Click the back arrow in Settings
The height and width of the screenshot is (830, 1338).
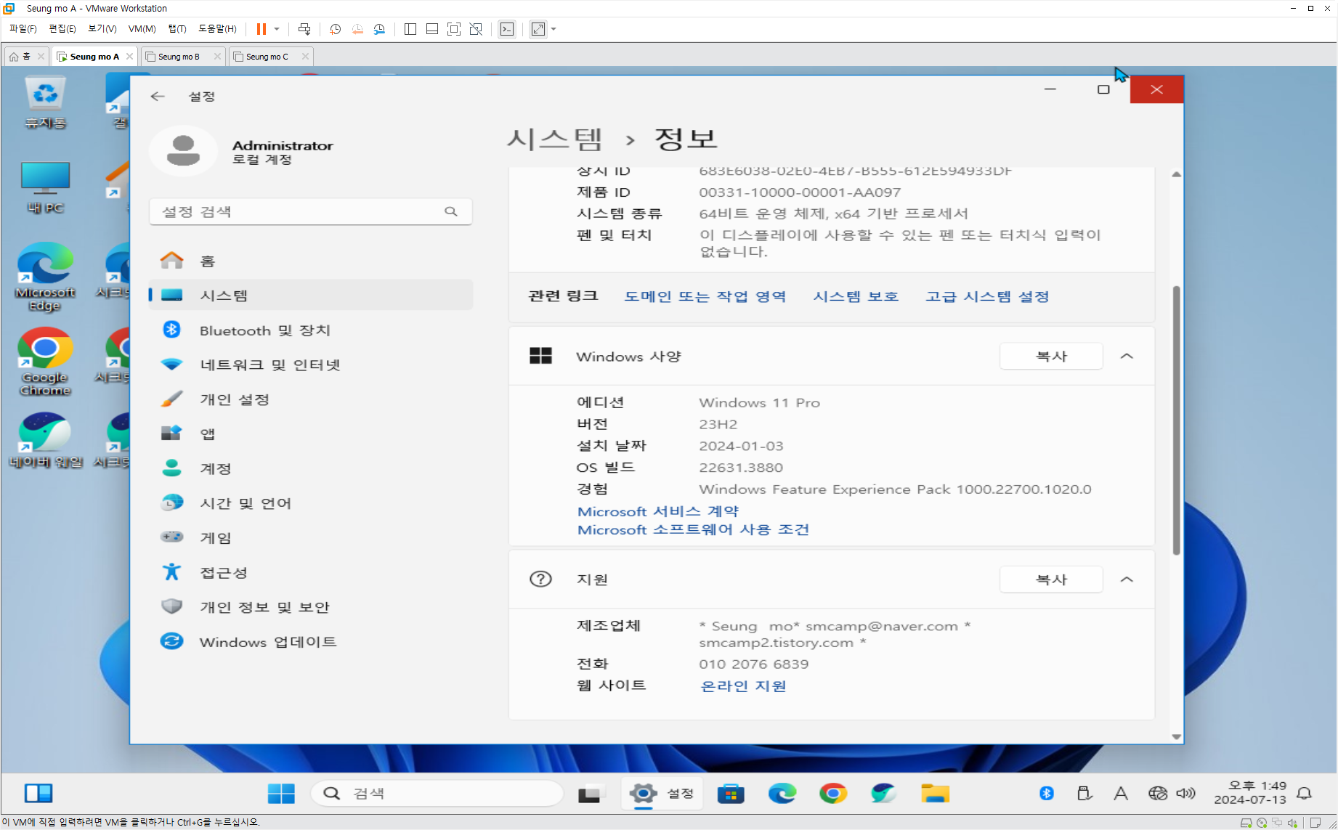pyautogui.click(x=158, y=97)
